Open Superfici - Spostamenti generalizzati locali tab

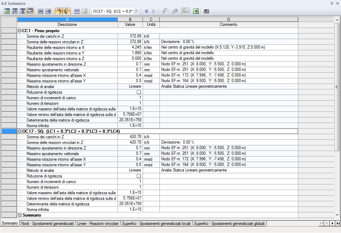(x=156, y=224)
